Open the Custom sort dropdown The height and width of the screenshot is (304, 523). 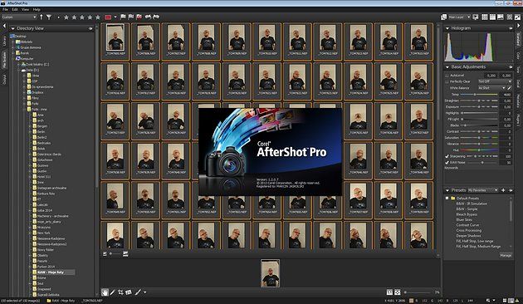(x=18, y=17)
